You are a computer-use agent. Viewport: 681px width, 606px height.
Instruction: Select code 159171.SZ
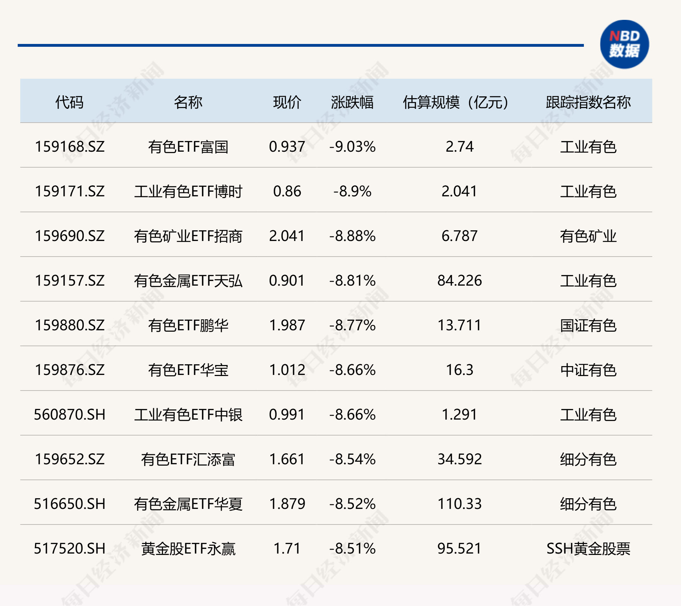click(70, 191)
